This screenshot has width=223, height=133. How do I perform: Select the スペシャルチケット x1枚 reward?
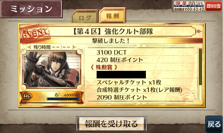click(129, 82)
